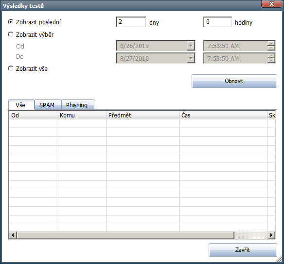The width and height of the screenshot is (284, 264).
Task: Increase the Do time with up spinner
Action: [271, 56]
